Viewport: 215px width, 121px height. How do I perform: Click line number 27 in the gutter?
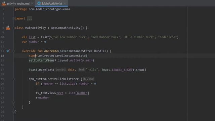pos(2,116)
